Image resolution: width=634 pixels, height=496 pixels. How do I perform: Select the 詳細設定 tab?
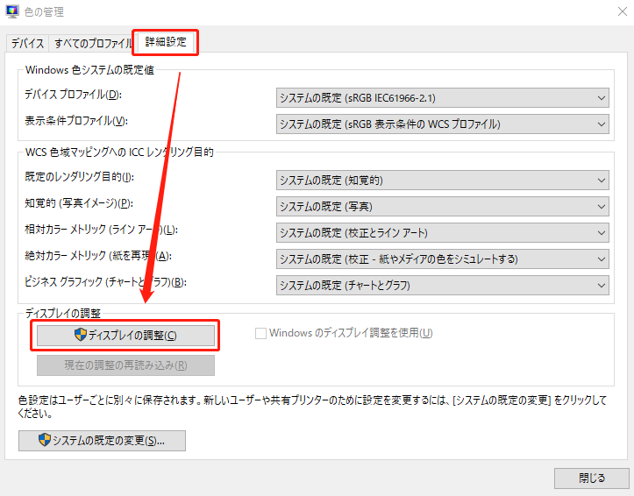pyautogui.click(x=166, y=42)
